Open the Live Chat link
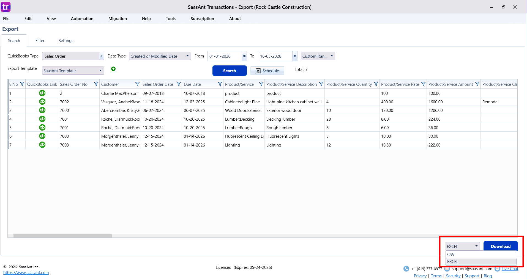The width and height of the screenshot is (527, 279). coord(510,269)
